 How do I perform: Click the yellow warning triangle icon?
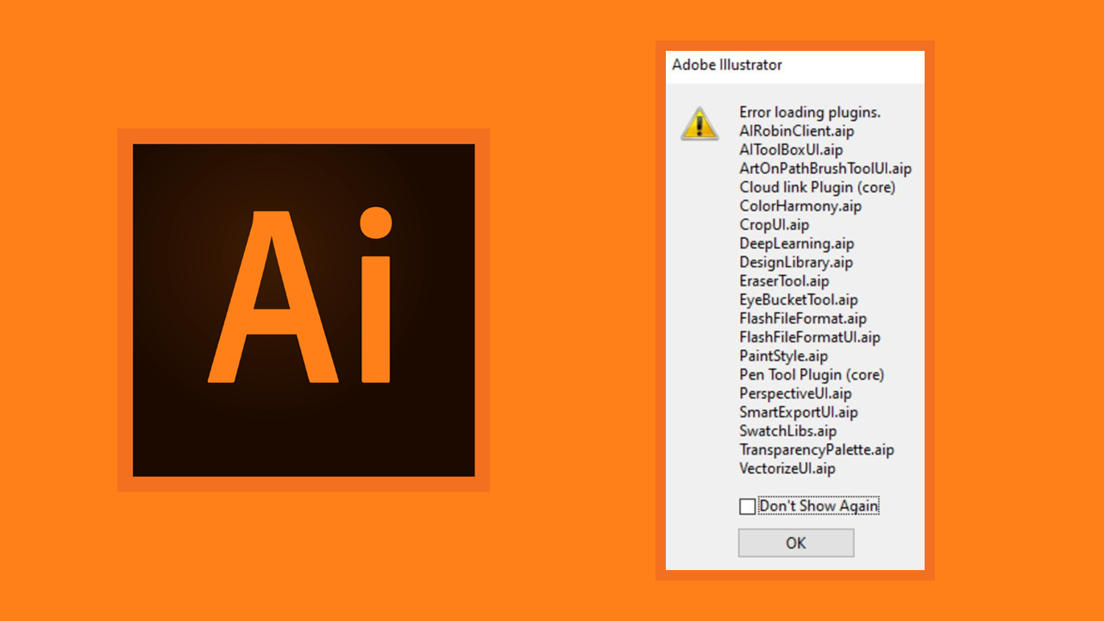pyautogui.click(x=699, y=123)
